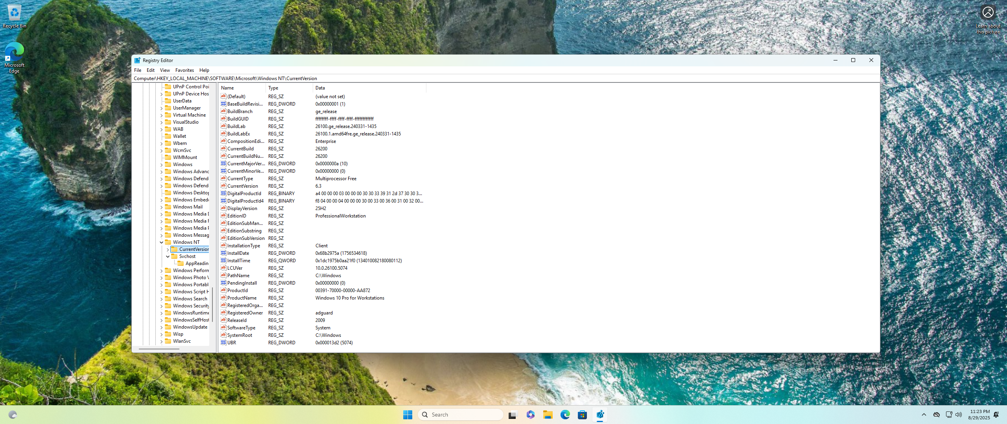This screenshot has height=424, width=1007.
Task: Collapse the Windows NT tree node
Action: [x=161, y=242]
